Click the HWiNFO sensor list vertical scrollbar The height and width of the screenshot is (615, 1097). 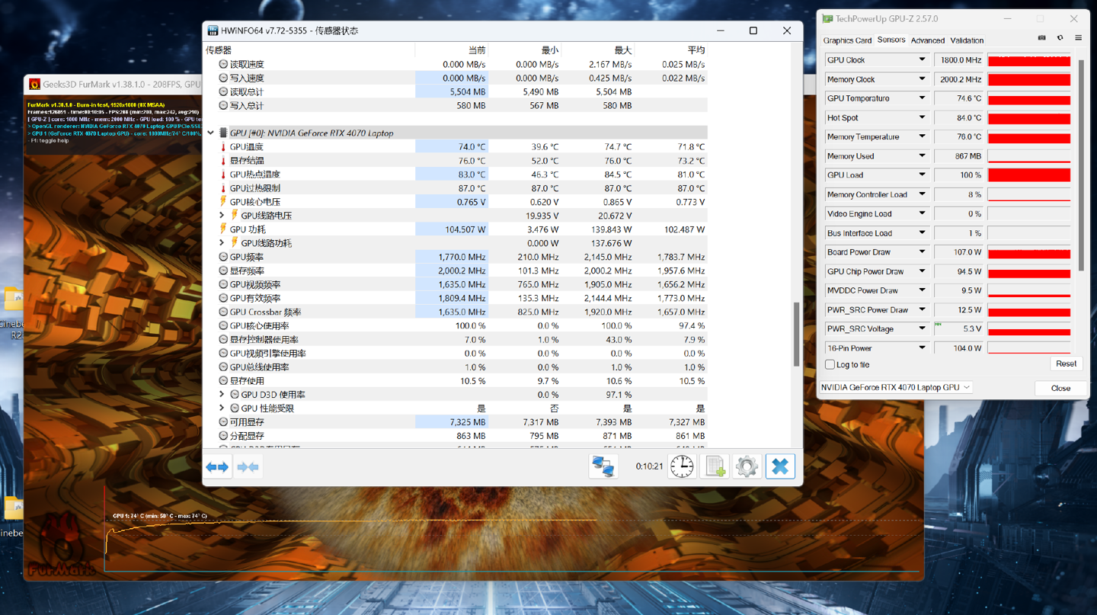click(x=797, y=334)
